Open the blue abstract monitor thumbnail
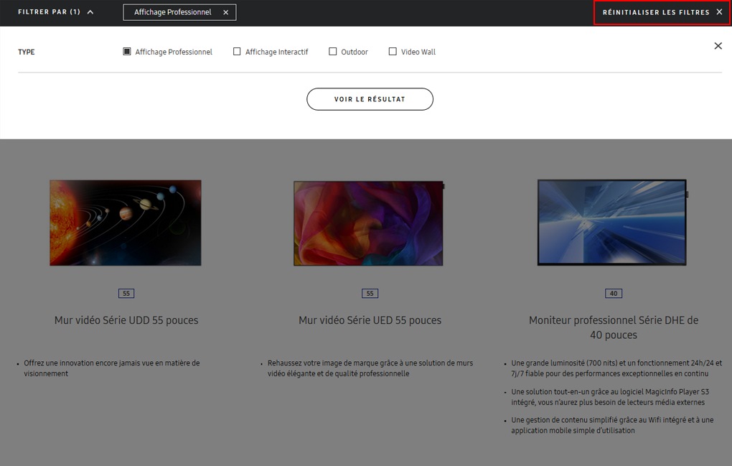 pos(612,223)
